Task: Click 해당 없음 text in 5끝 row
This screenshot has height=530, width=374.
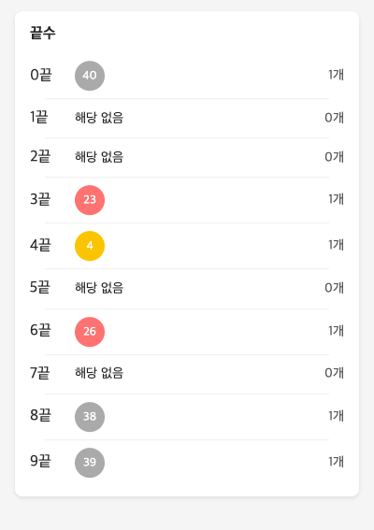Action: click(x=99, y=288)
